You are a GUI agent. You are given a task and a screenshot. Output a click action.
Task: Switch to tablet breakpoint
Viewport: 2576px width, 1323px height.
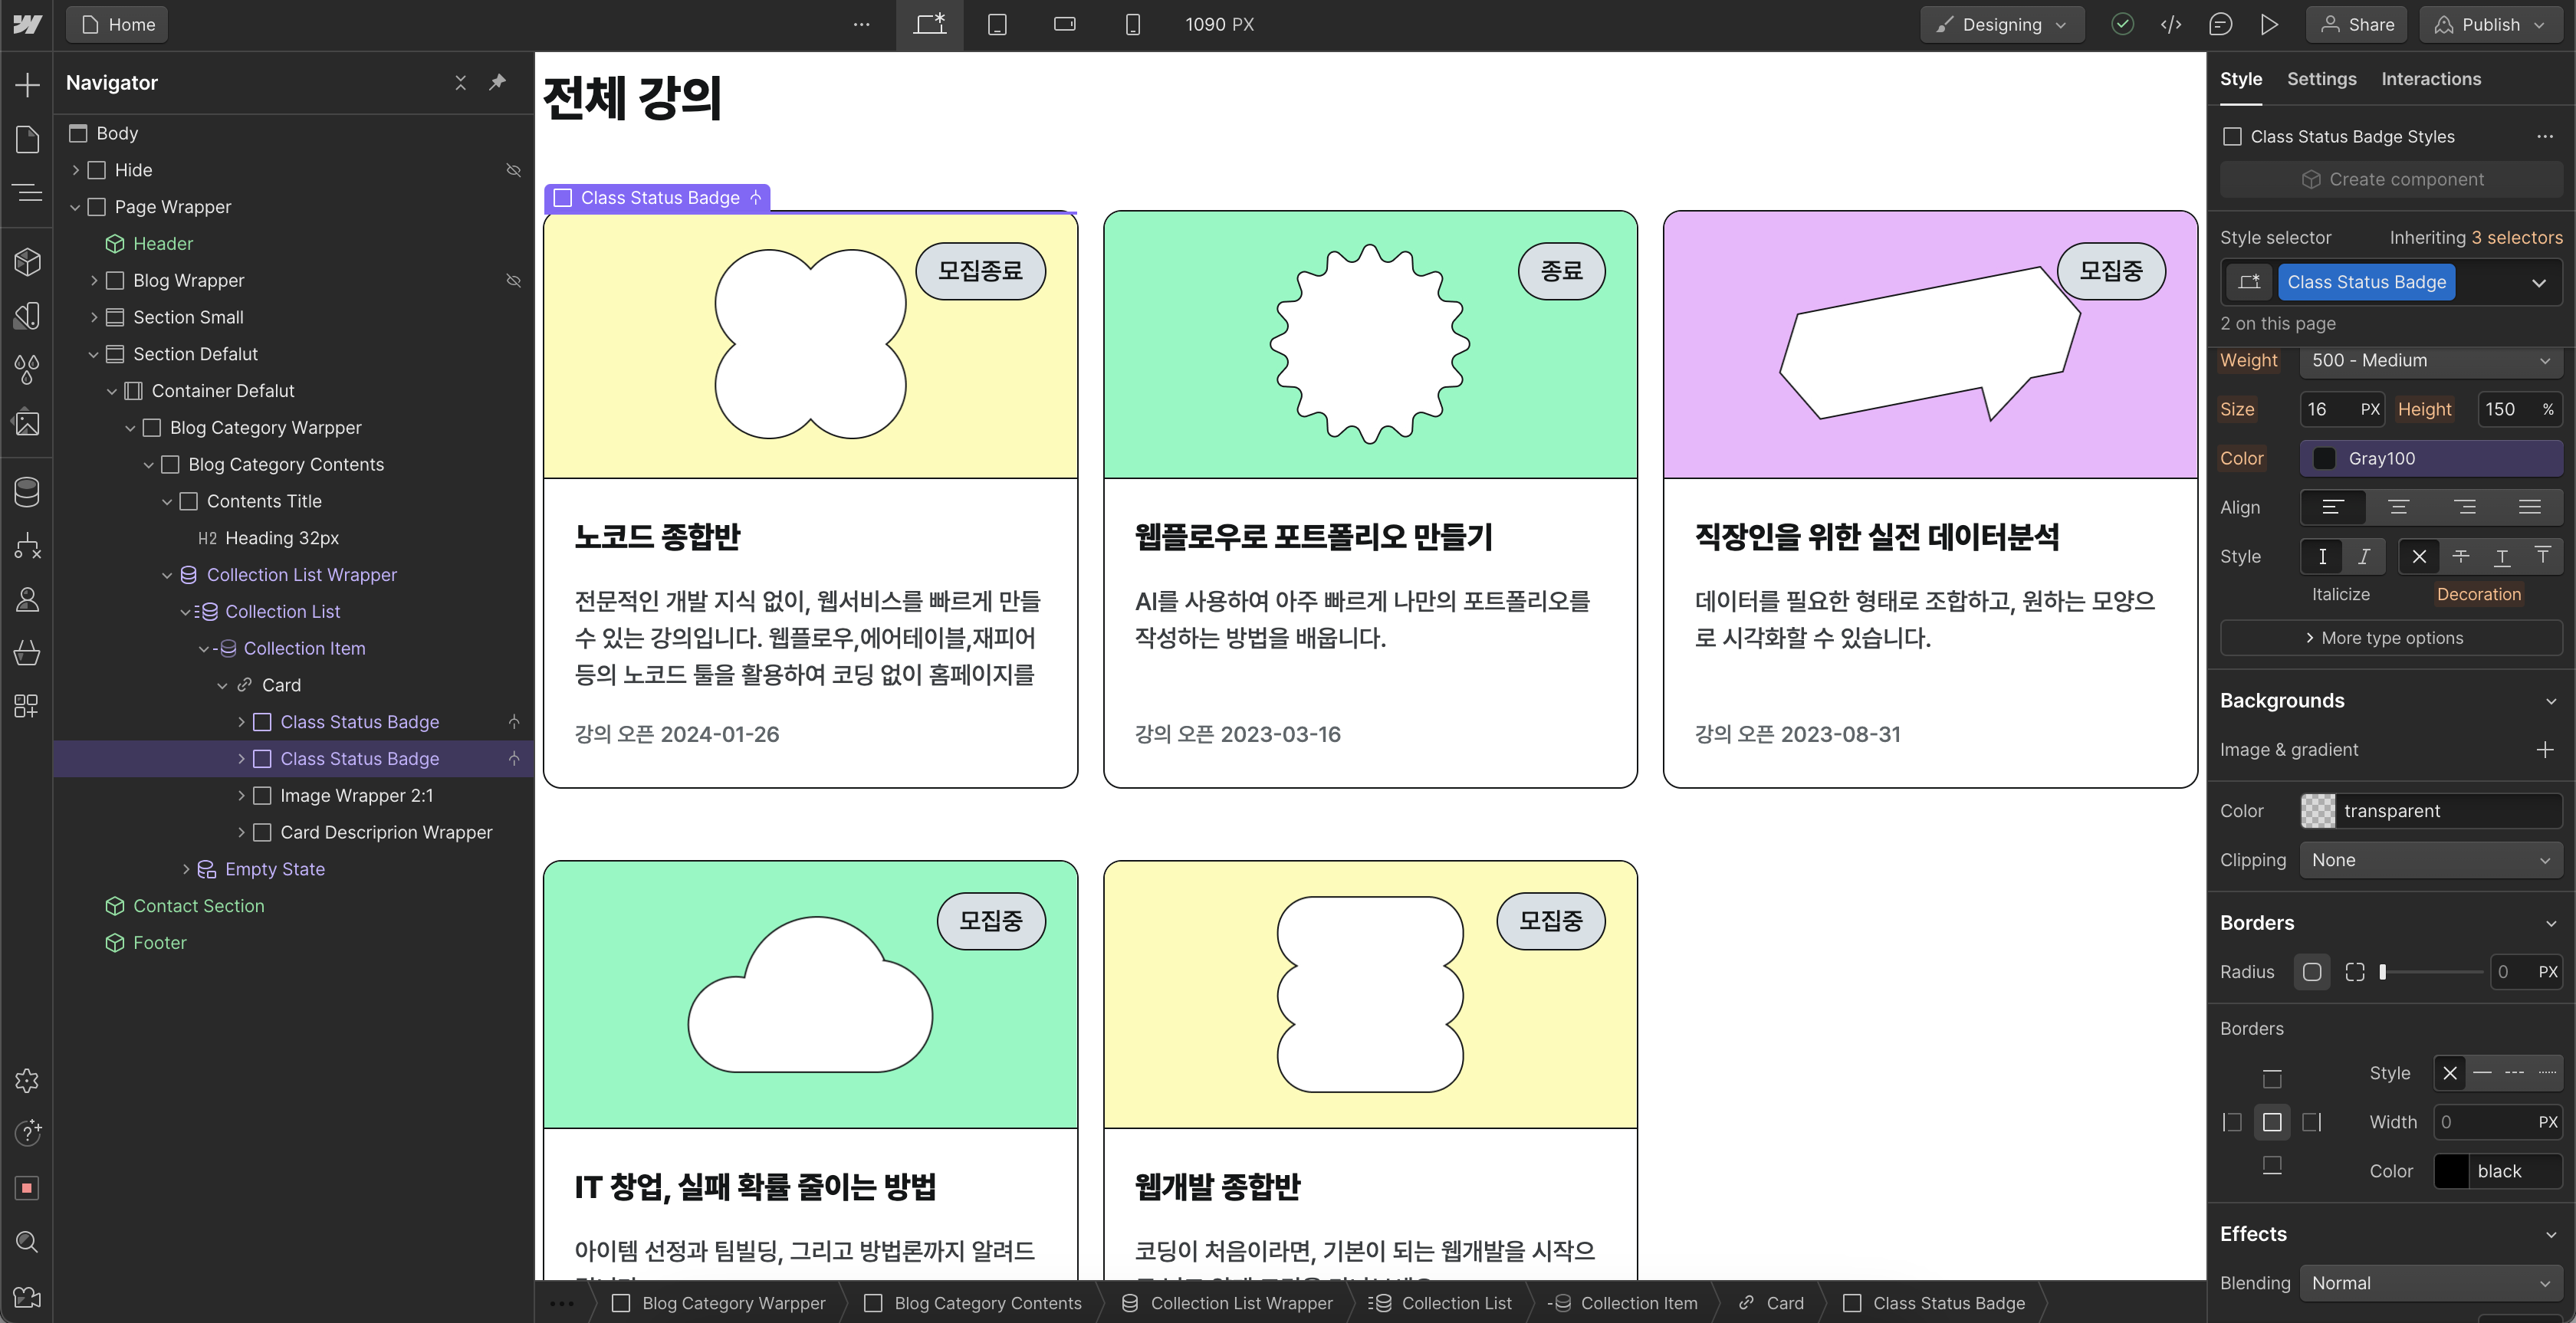997,24
